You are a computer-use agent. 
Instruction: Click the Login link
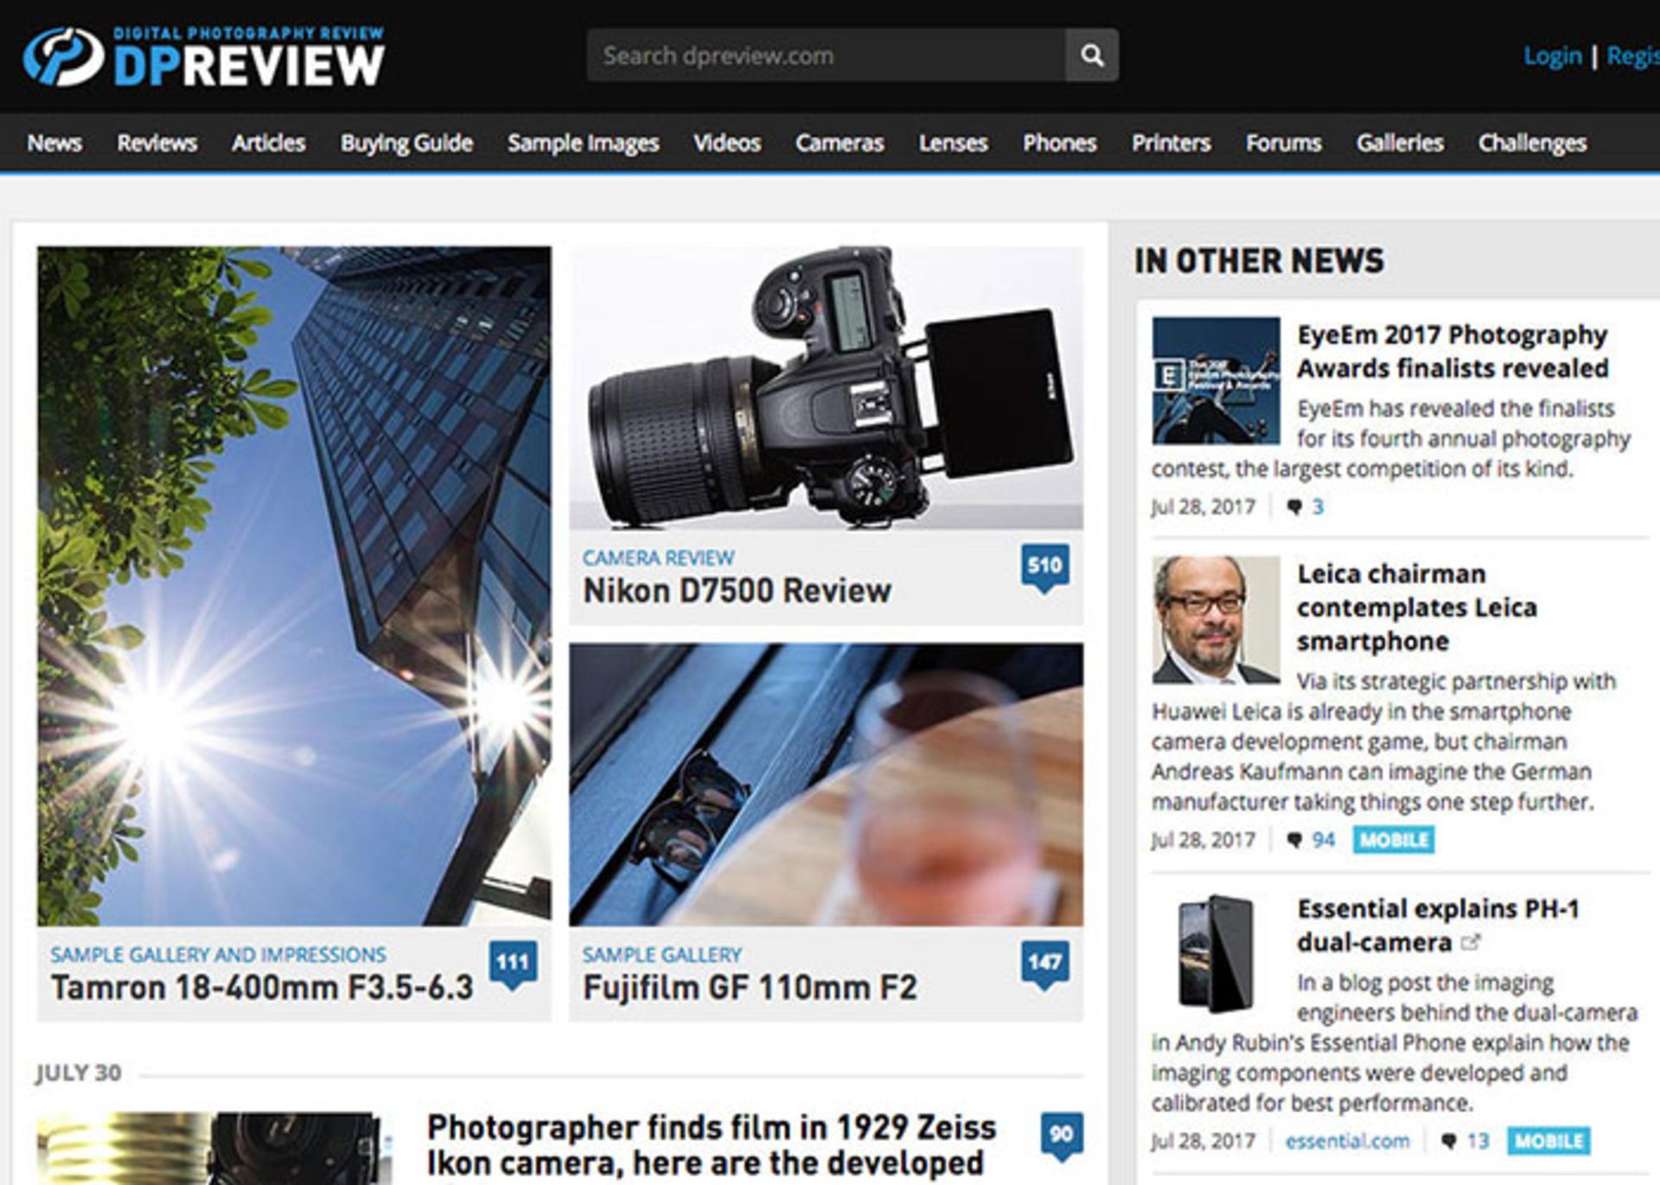[1552, 56]
